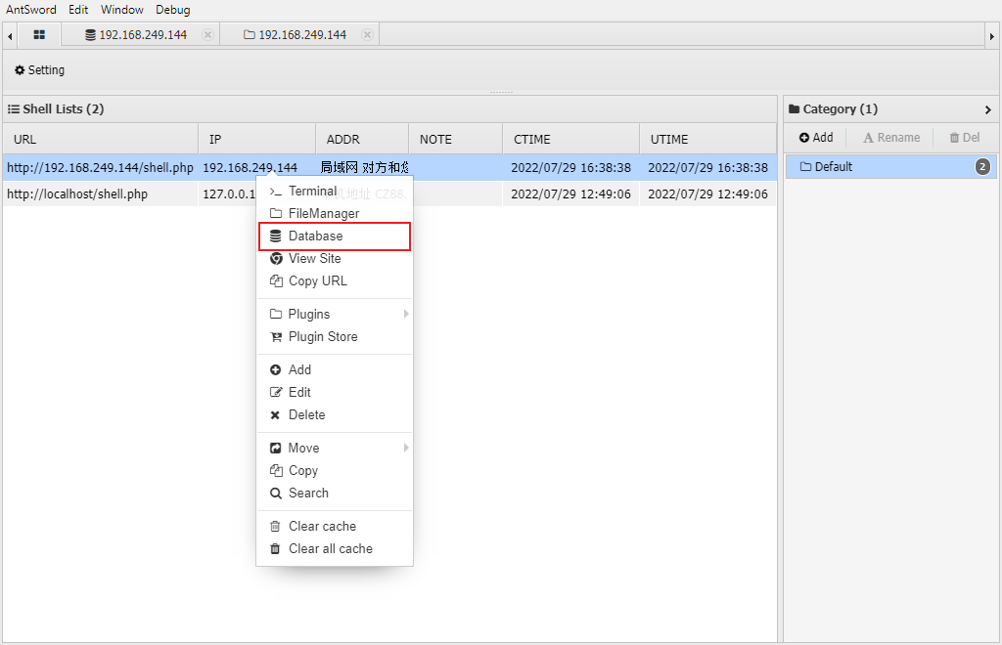Viewport: 1002px width, 645px height.
Task: Click the Add plus icon in menu
Action: [x=275, y=370]
